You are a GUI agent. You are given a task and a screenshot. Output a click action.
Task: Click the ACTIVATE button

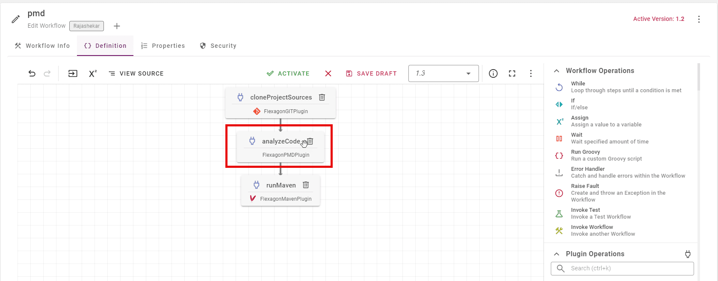(288, 73)
